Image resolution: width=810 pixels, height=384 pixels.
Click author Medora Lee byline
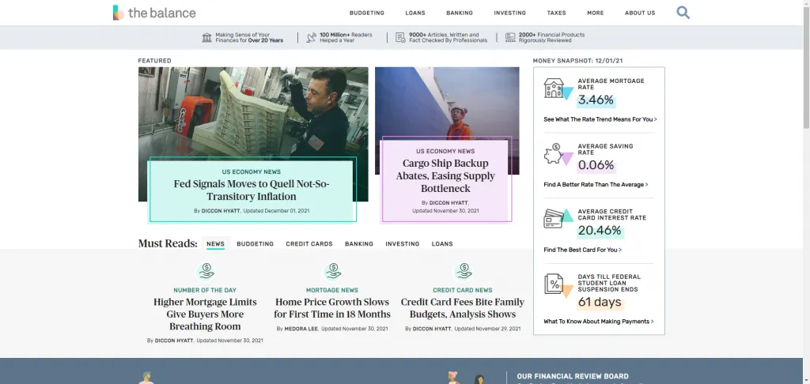tap(301, 329)
